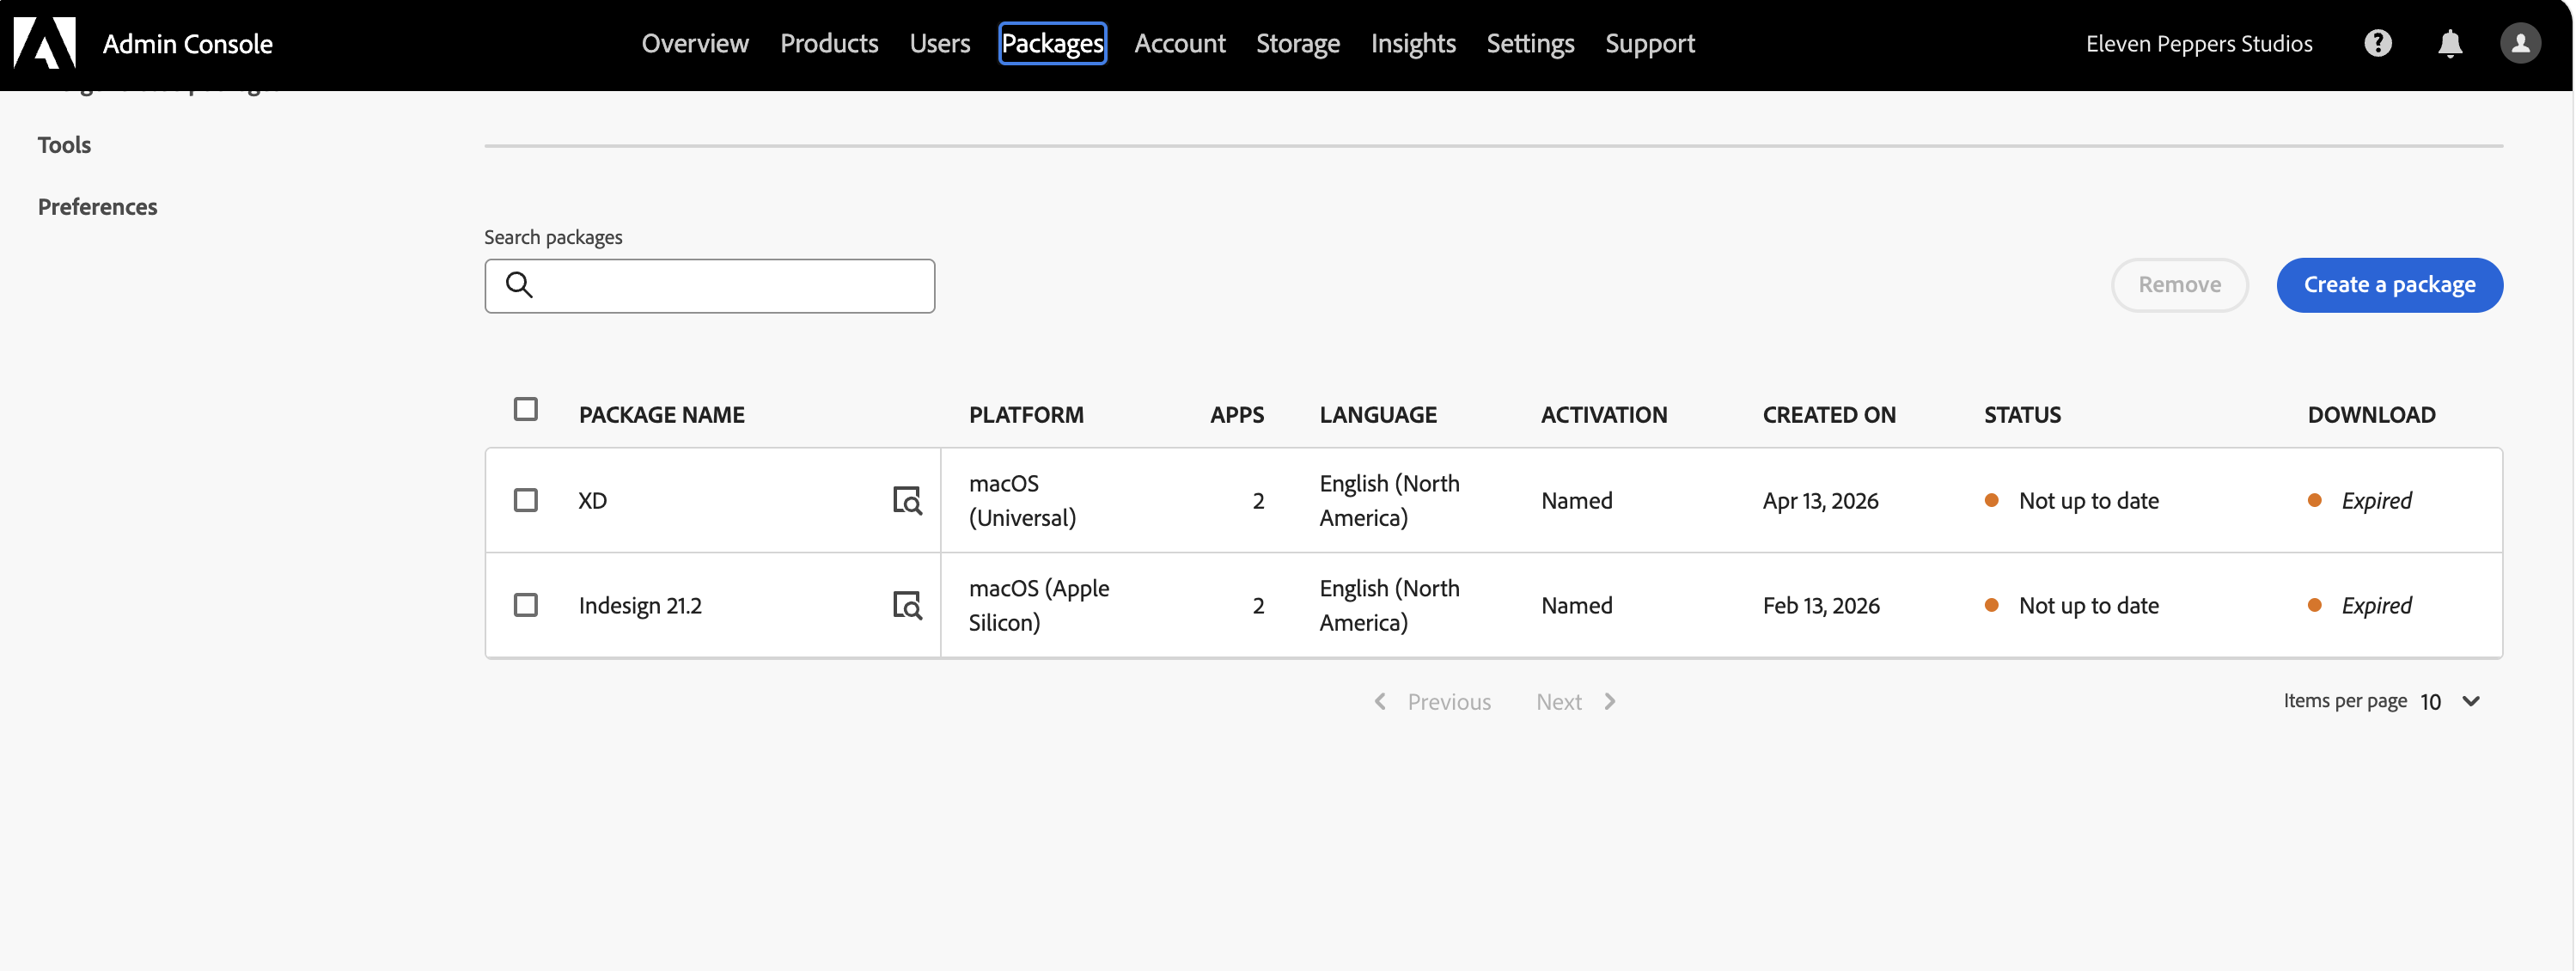Focus the Search packages input field
Screen dimensions: 2576x971
(x=709, y=286)
